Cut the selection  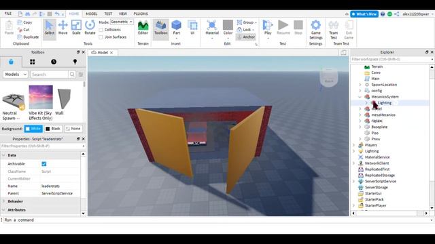pyautogui.click(x=23, y=30)
